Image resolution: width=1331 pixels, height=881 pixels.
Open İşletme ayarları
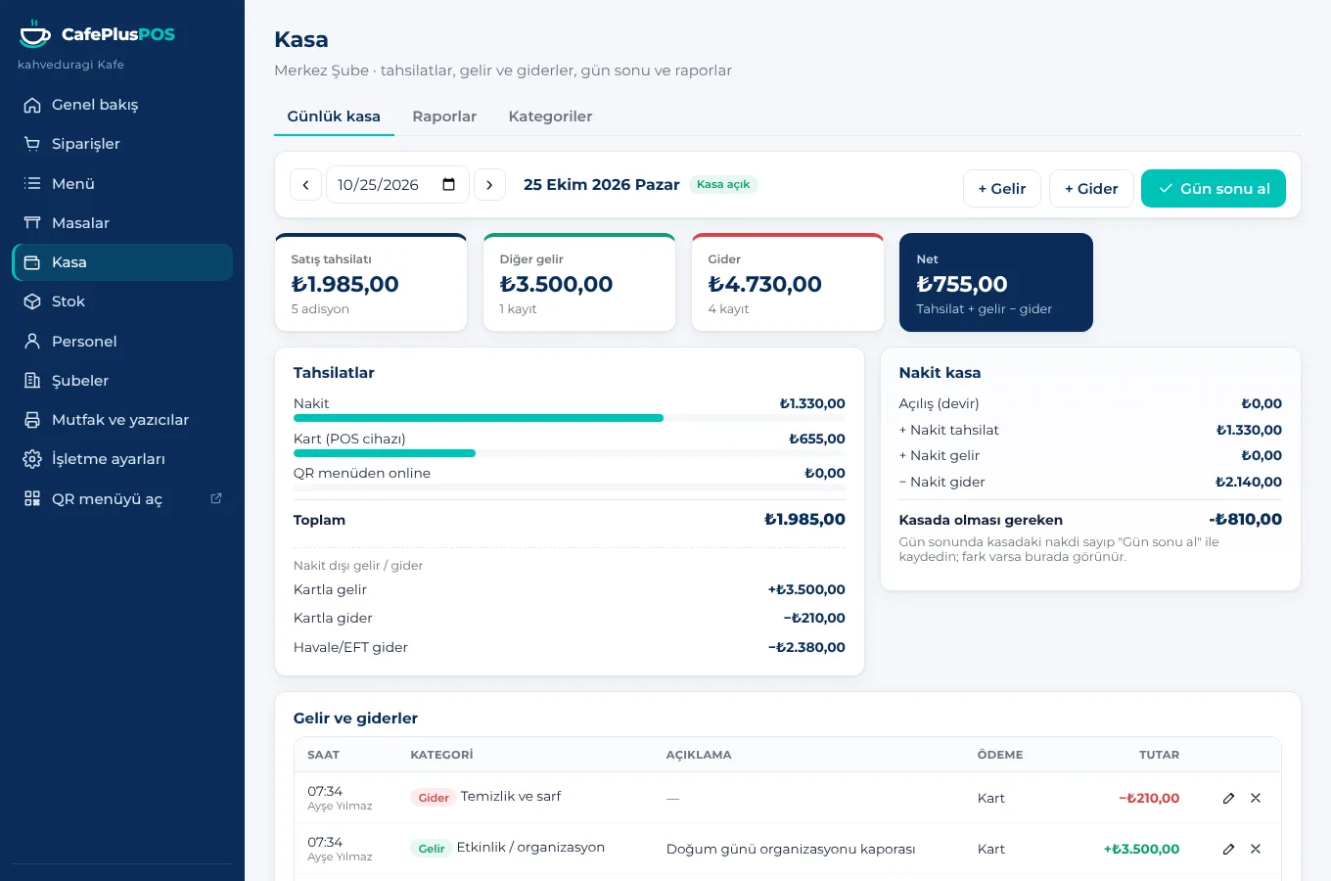pos(122,459)
